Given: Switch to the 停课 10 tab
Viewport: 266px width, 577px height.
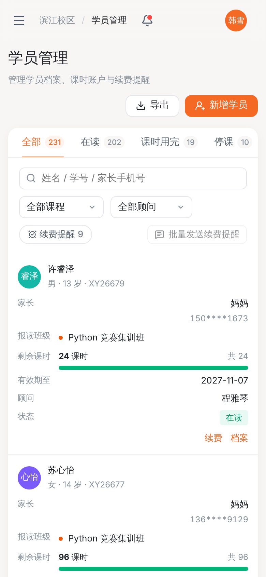Looking at the screenshot, I should click(233, 142).
